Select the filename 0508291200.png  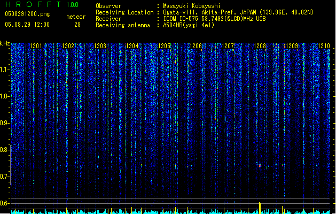point(27,14)
